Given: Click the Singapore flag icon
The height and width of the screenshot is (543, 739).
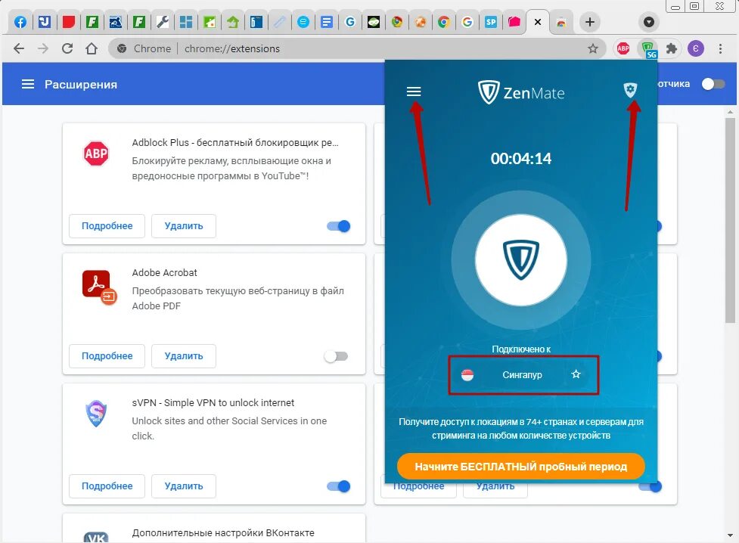Looking at the screenshot, I should (x=467, y=374).
